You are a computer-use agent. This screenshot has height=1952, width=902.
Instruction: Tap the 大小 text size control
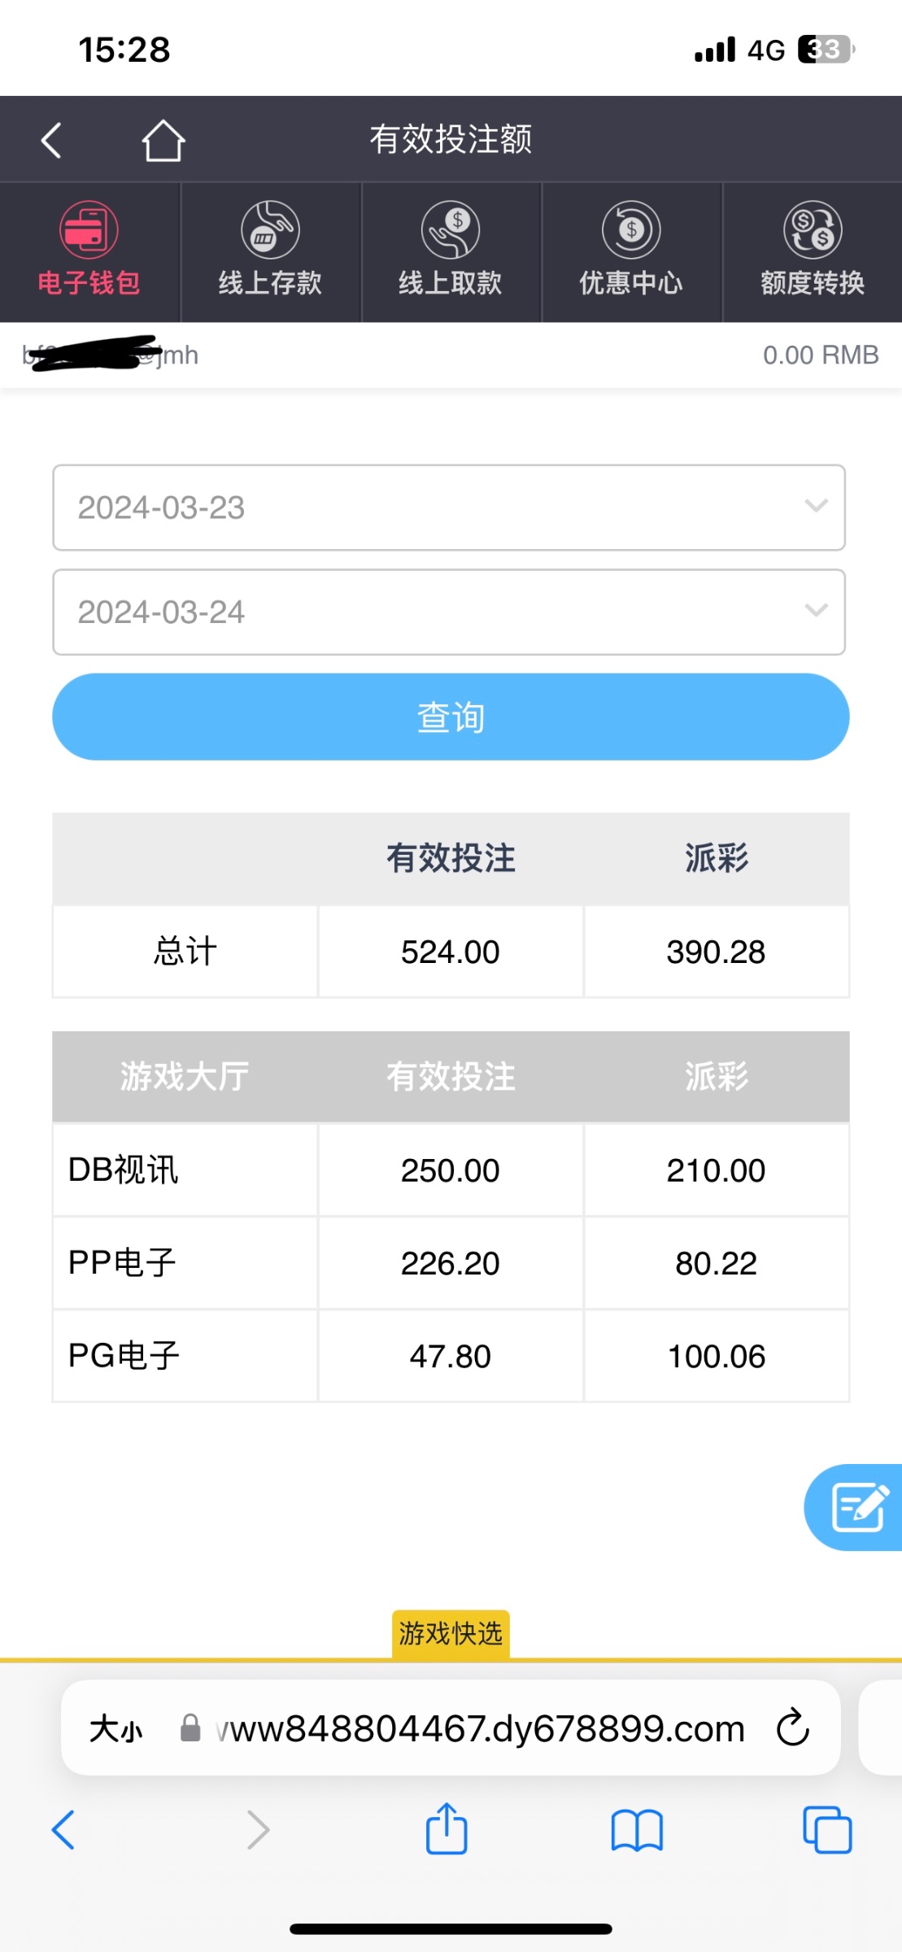(x=115, y=1728)
